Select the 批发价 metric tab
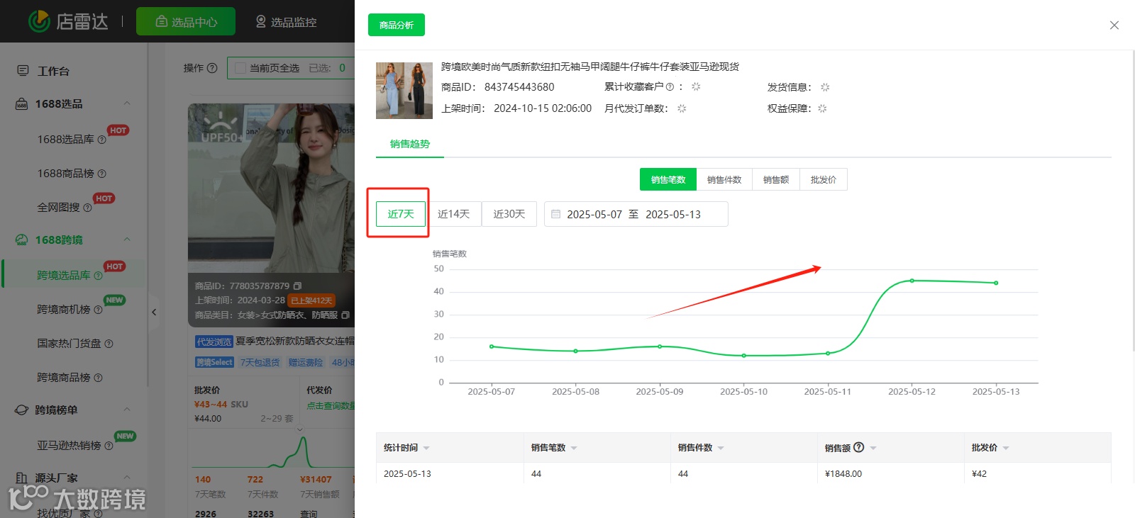This screenshot has height=518, width=1135. point(824,179)
